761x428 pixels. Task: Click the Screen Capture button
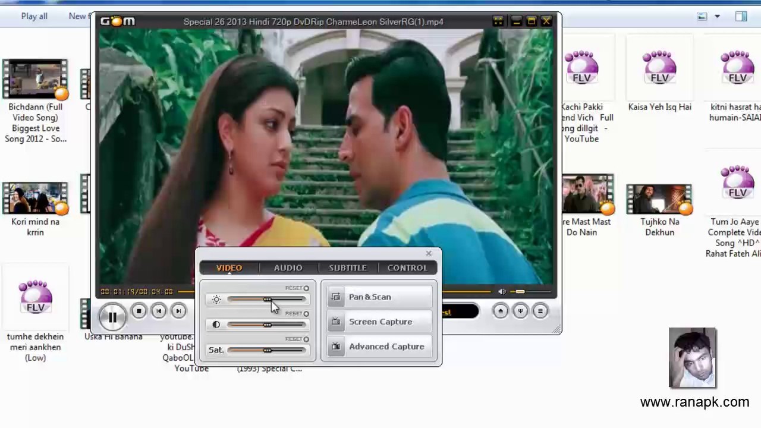click(380, 322)
